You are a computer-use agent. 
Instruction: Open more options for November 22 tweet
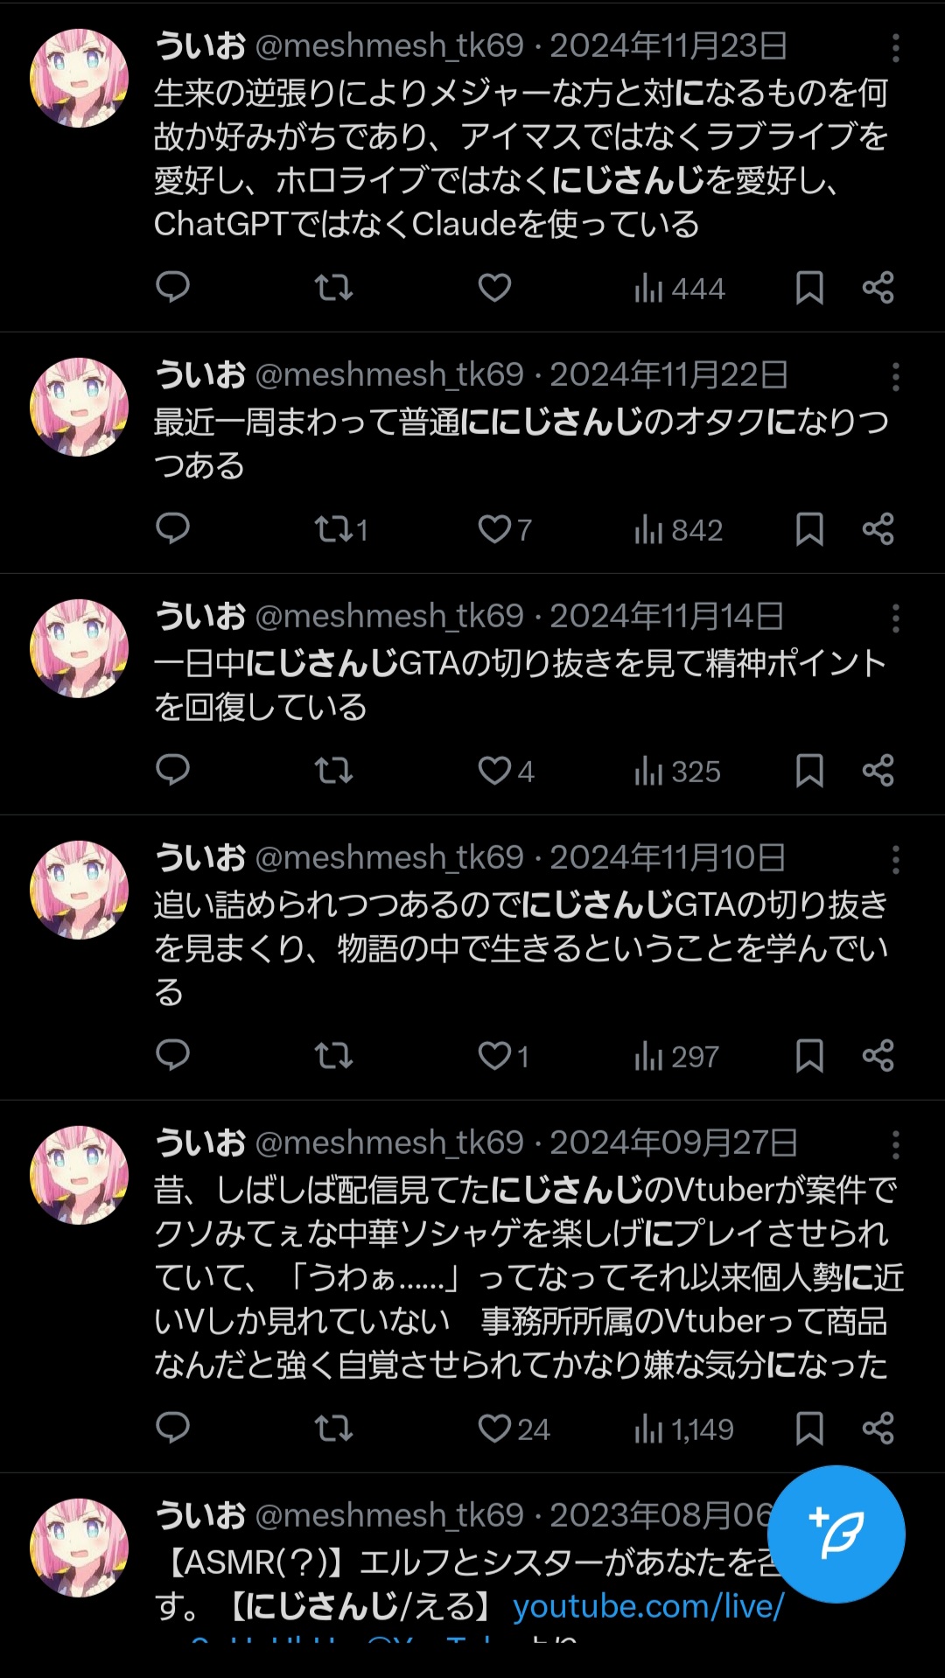pos(895,377)
